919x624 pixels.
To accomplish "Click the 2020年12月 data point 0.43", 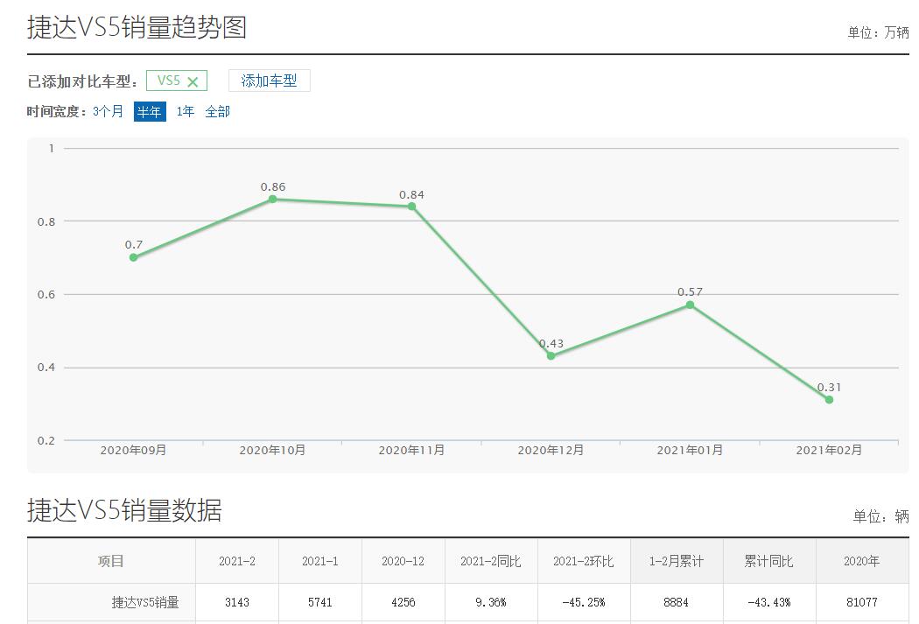I will click(551, 355).
